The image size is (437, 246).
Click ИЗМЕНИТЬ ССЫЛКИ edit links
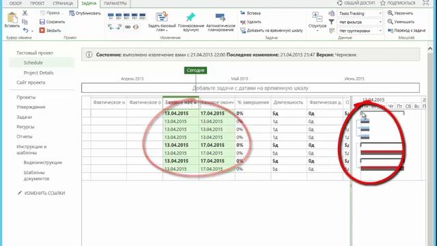41,193
